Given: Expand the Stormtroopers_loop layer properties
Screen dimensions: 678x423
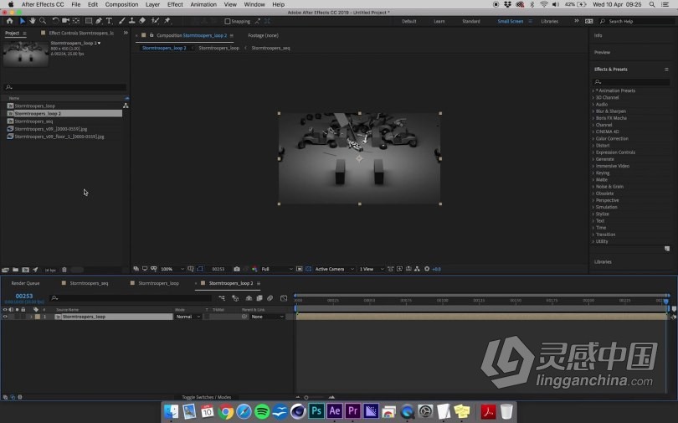Looking at the screenshot, I should tap(31, 317).
